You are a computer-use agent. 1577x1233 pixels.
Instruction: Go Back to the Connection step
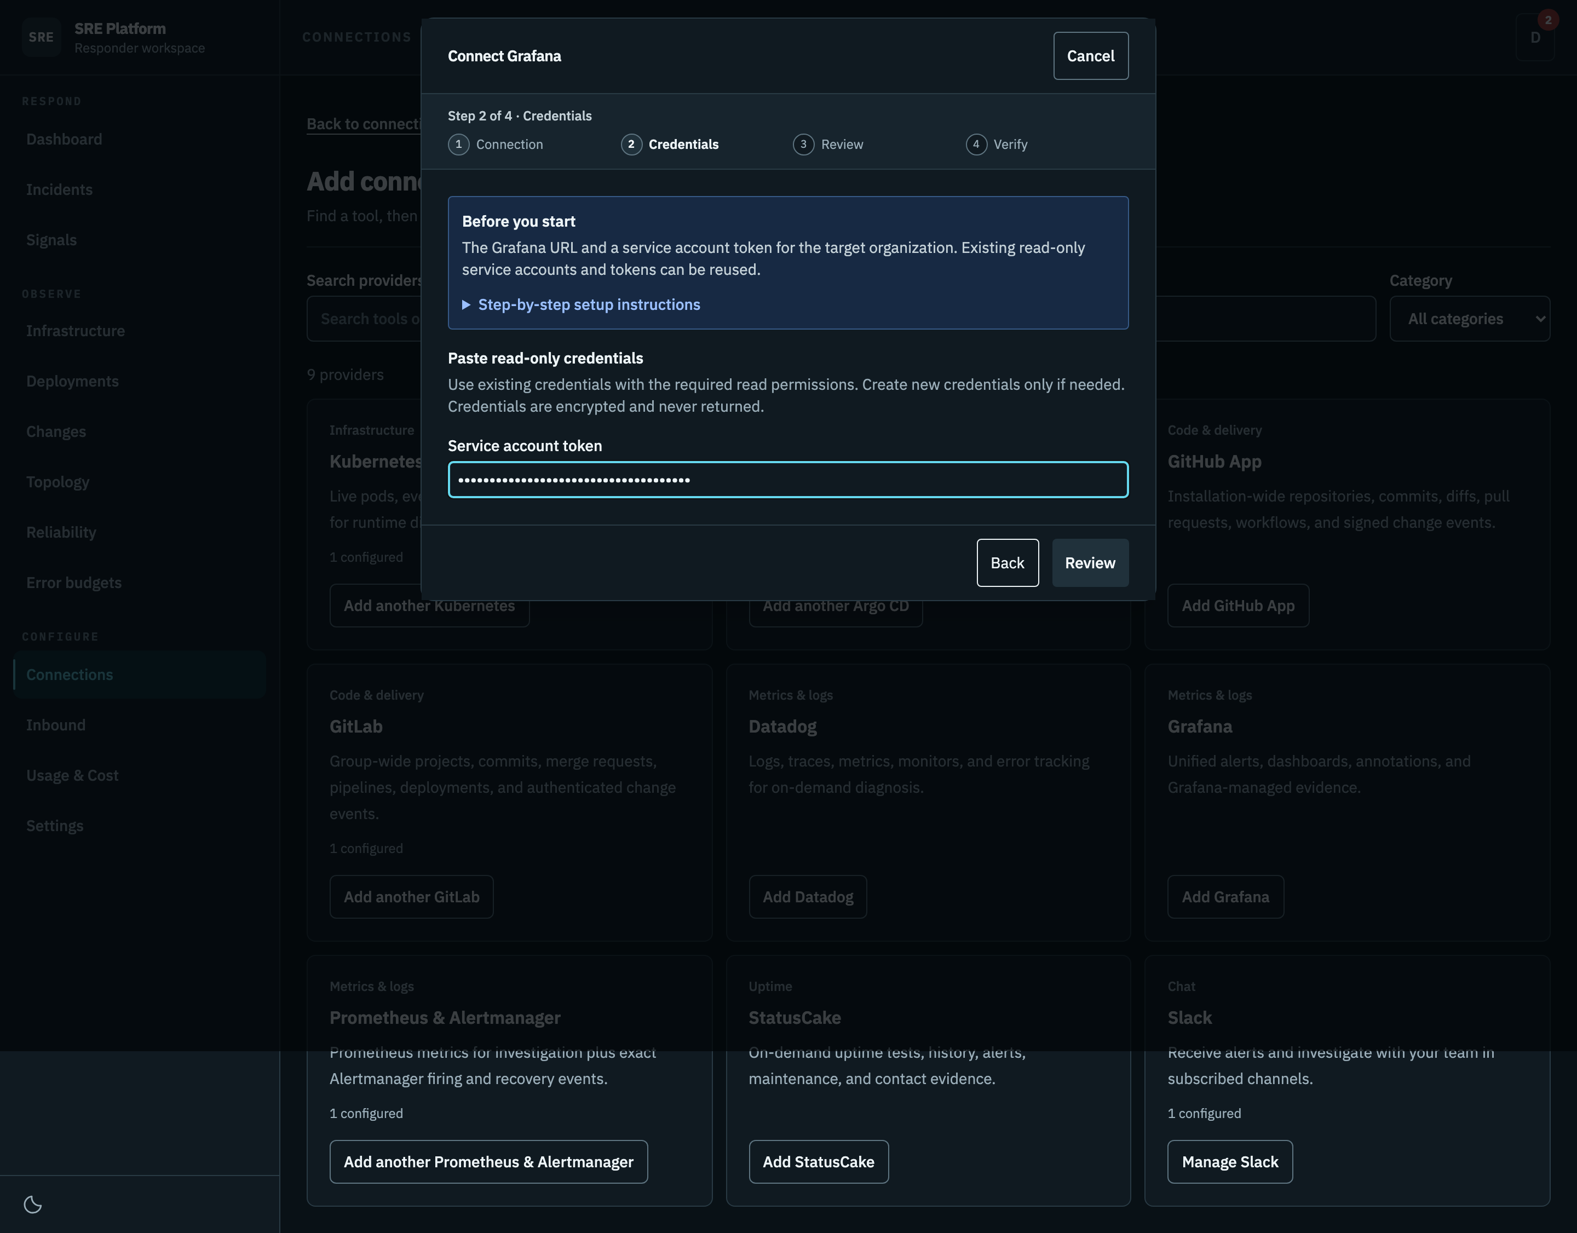pyautogui.click(x=1008, y=563)
